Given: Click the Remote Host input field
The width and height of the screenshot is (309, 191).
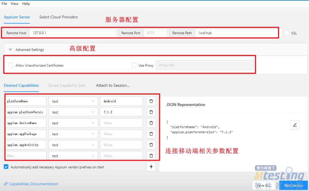Looking at the screenshot, I should pos(72,33).
